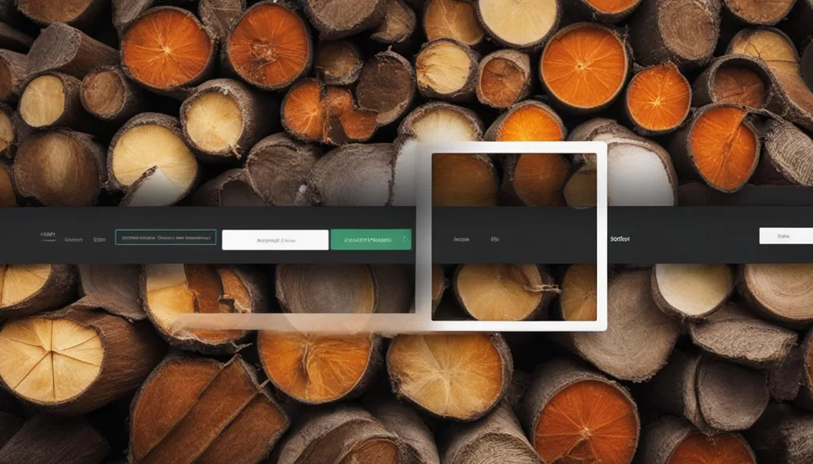813x464 pixels.
Task: Select the second nav item in dark bar
Action: coord(74,238)
